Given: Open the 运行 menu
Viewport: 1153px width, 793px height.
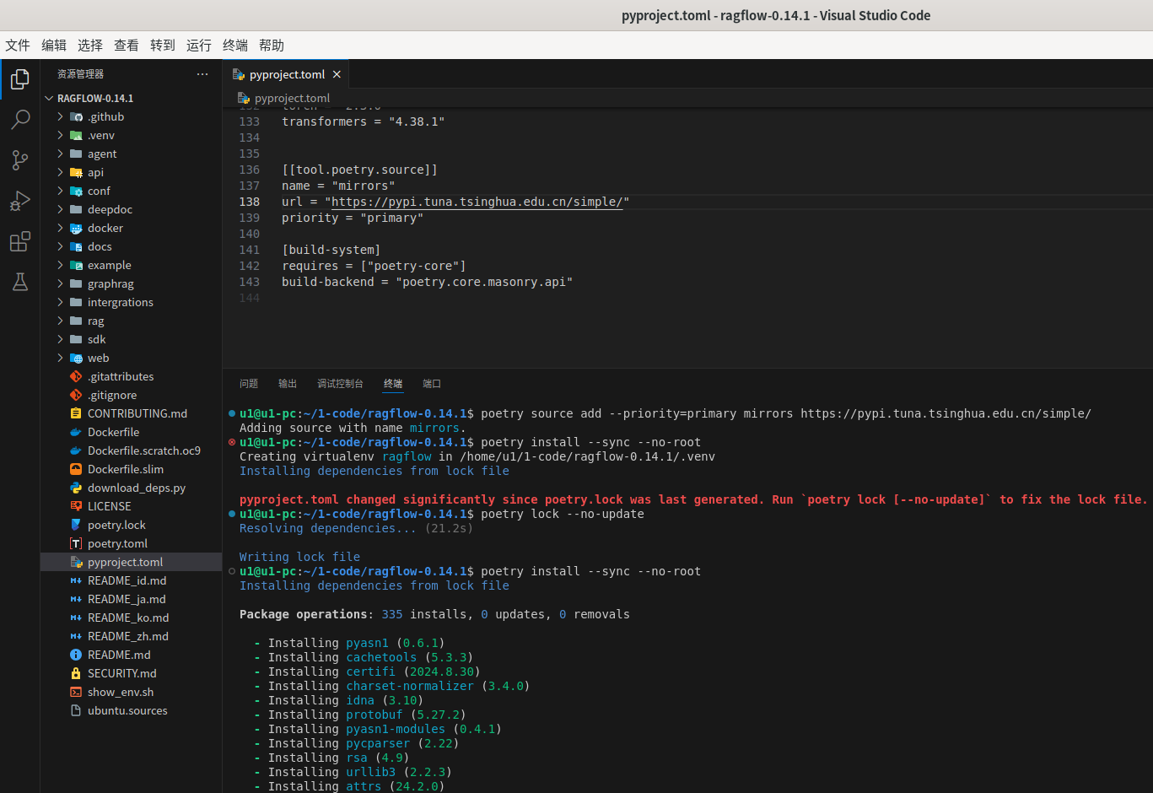Looking at the screenshot, I should click(x=199, y=46).
